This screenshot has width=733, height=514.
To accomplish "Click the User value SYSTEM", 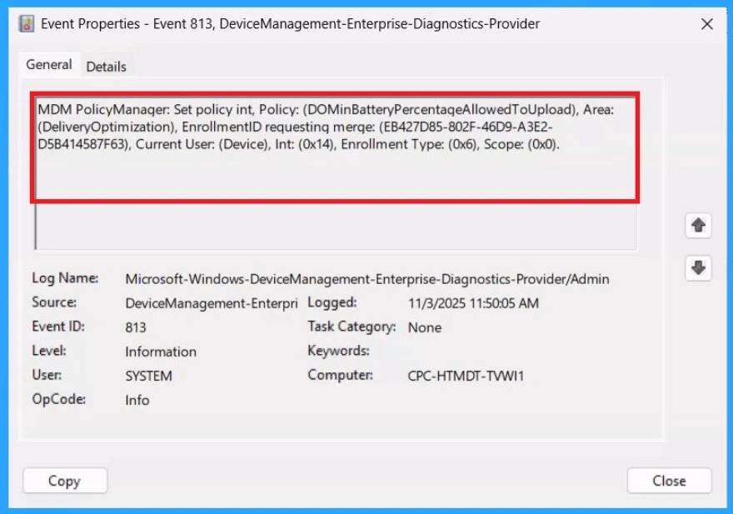I will (148, 376).
